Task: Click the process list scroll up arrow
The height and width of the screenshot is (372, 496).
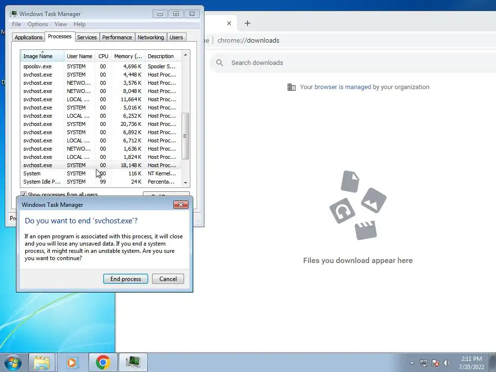Action: click(x=186, y=55)
